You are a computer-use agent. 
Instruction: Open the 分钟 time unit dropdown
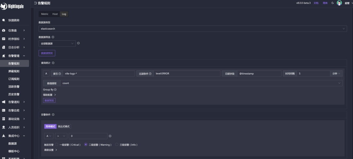tap(336, 74)
